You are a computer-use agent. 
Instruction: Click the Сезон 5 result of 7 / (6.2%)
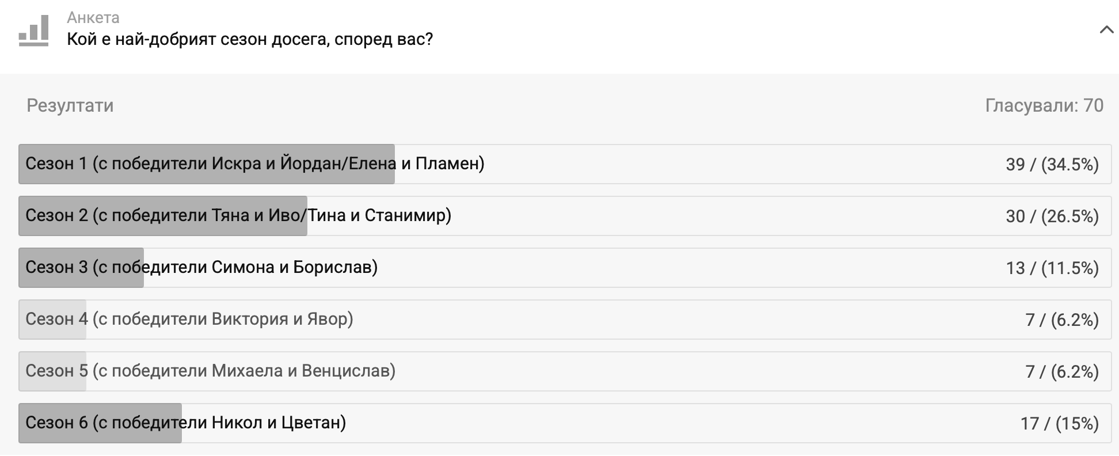pyautogui.click(x=1062, y=372)
